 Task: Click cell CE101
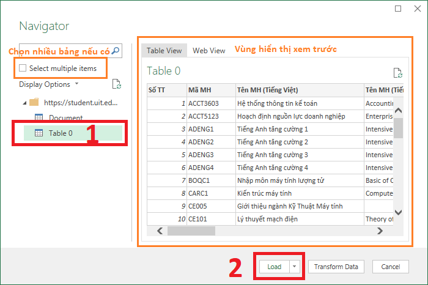point(211,219)
